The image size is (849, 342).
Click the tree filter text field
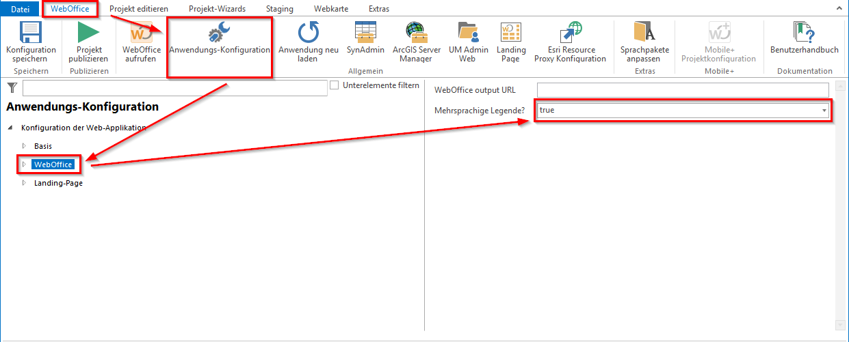(x=175, y=88)
